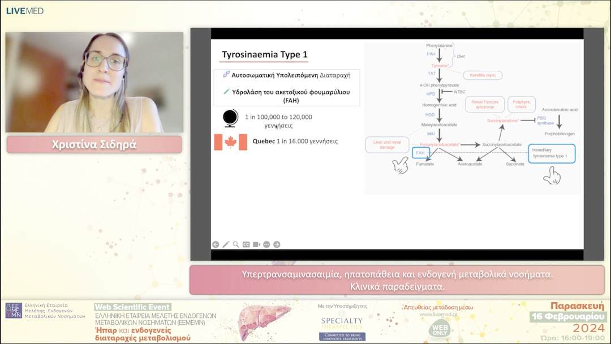Click the date 16 Φεβρουαρίου

tap(568, 316)
